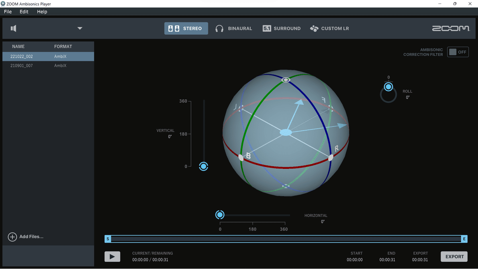The image size is (478, 269).
Task: Switch to 5.1 SURROUND output mode
Action: 282,28
